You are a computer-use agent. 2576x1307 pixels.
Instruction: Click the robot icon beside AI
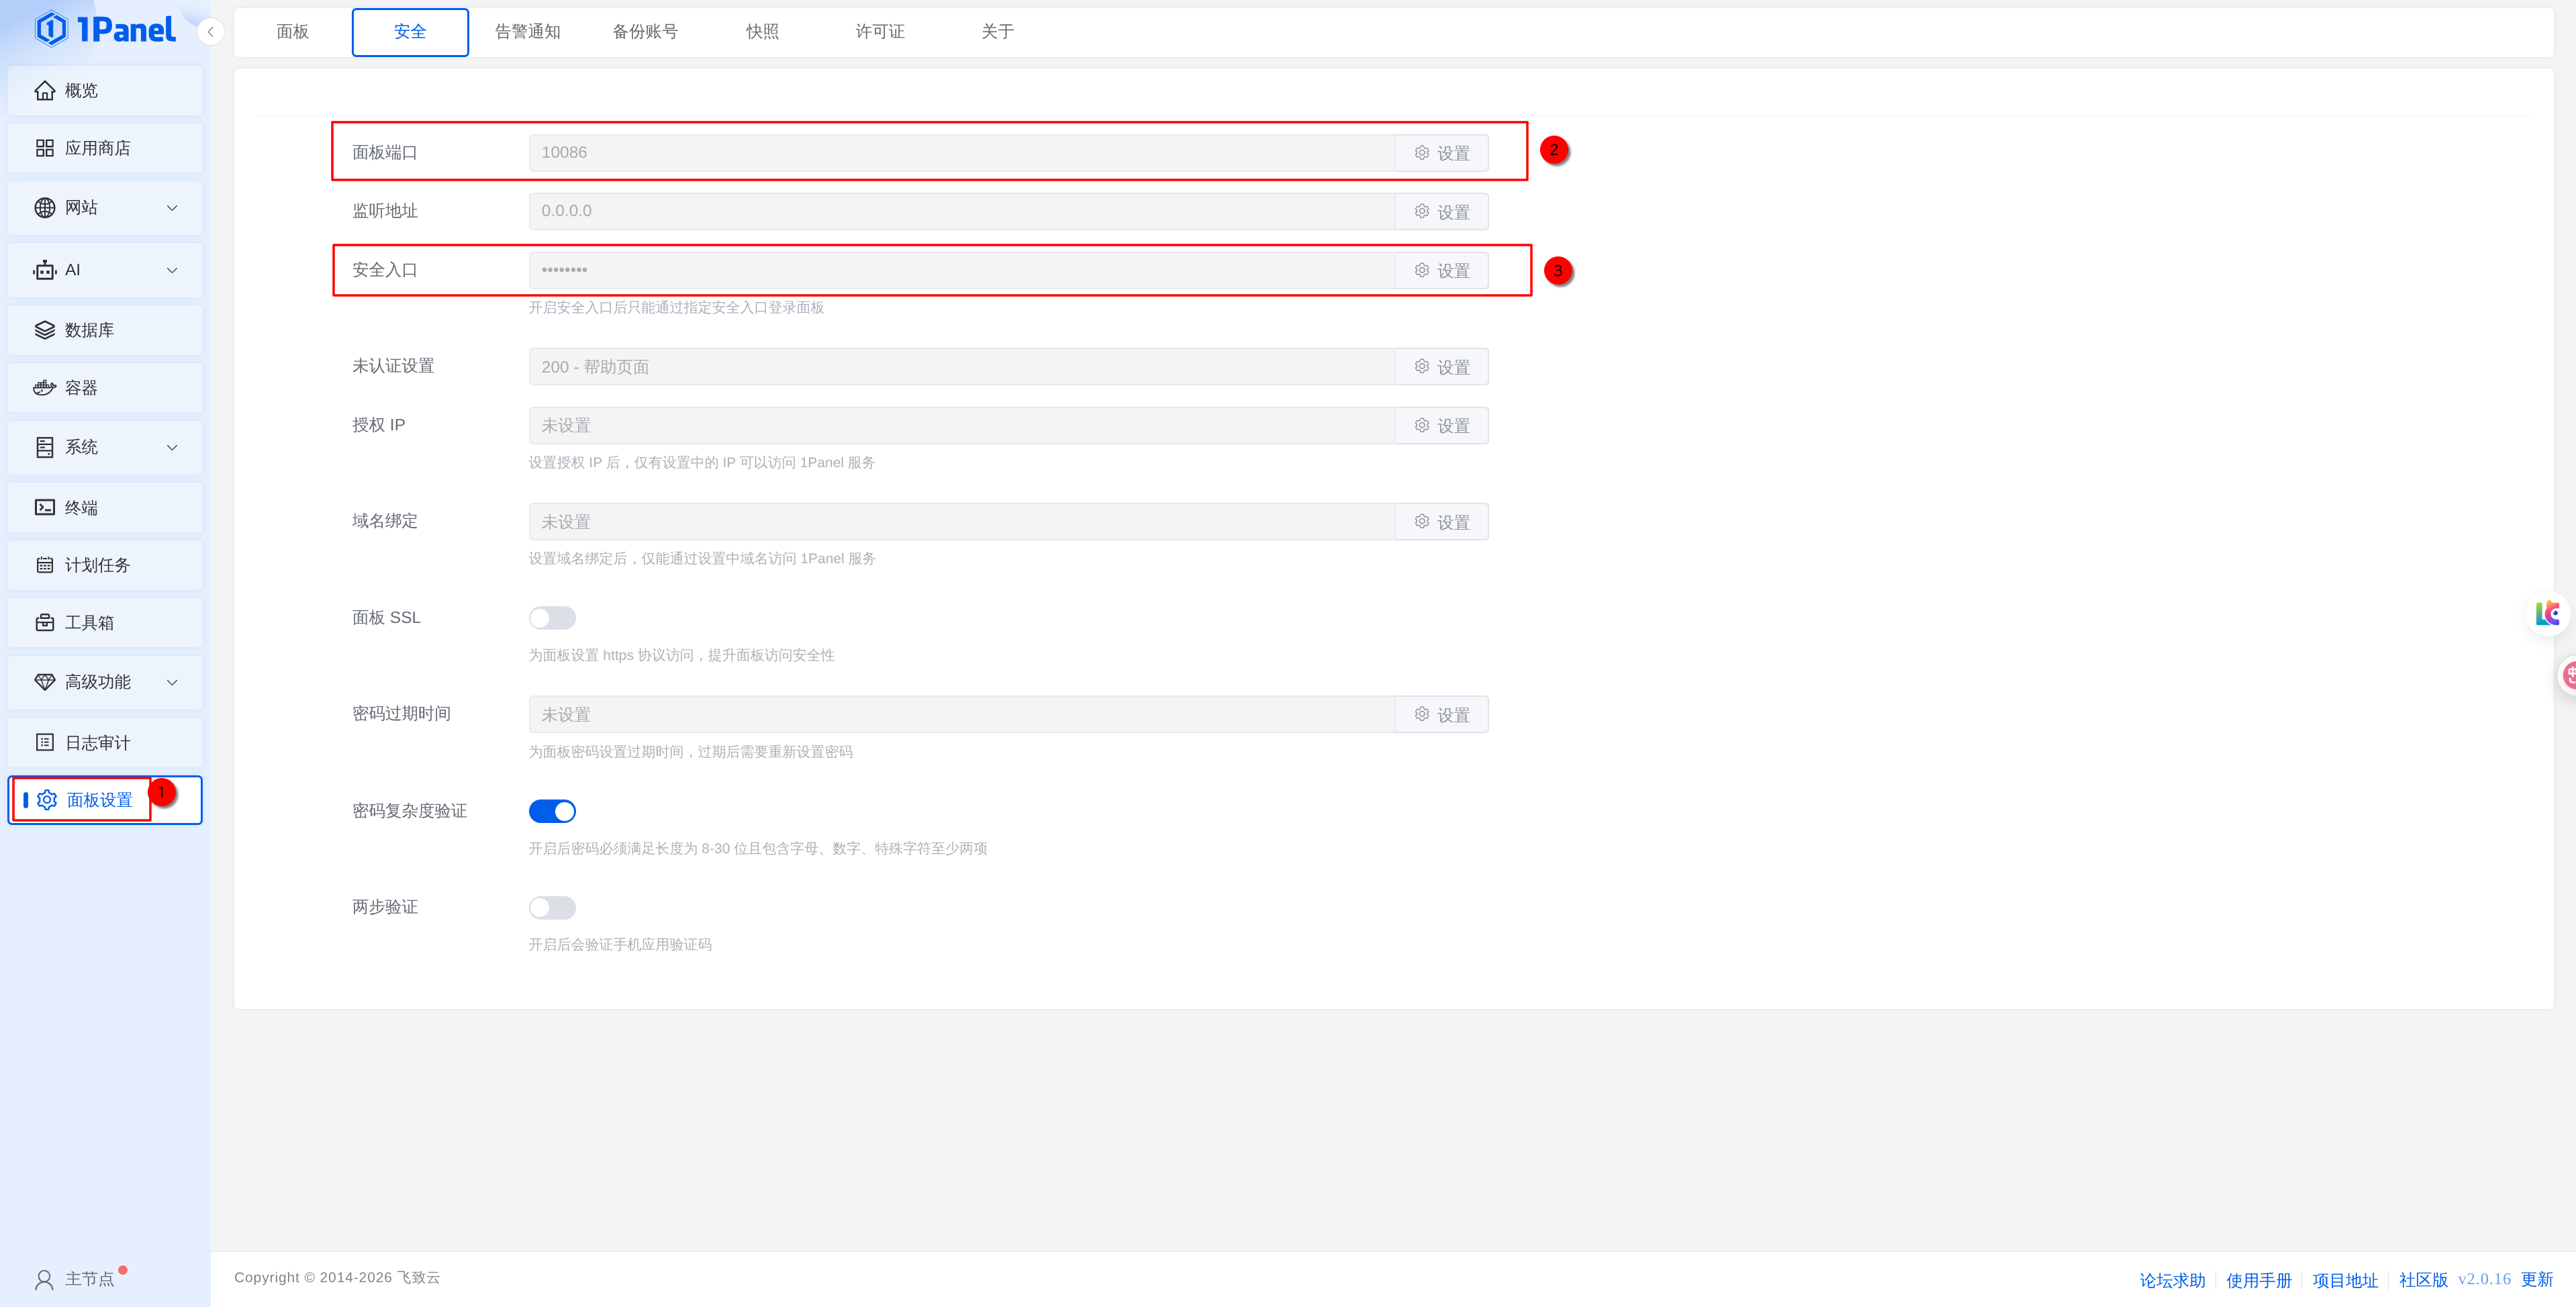[45, 270]
